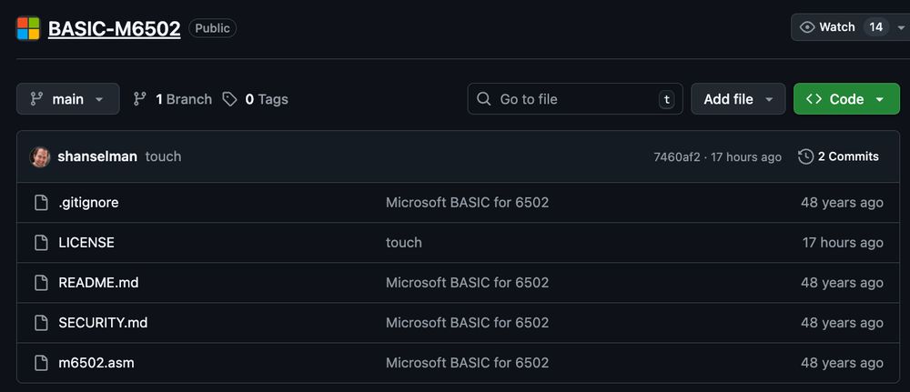This screenshot has height=392, width=910.
Task: Click the Microsoft logo avatar
Action: coord(28,28)
